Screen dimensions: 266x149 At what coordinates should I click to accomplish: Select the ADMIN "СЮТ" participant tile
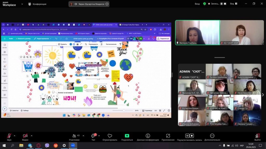click(x=192, y=71)
